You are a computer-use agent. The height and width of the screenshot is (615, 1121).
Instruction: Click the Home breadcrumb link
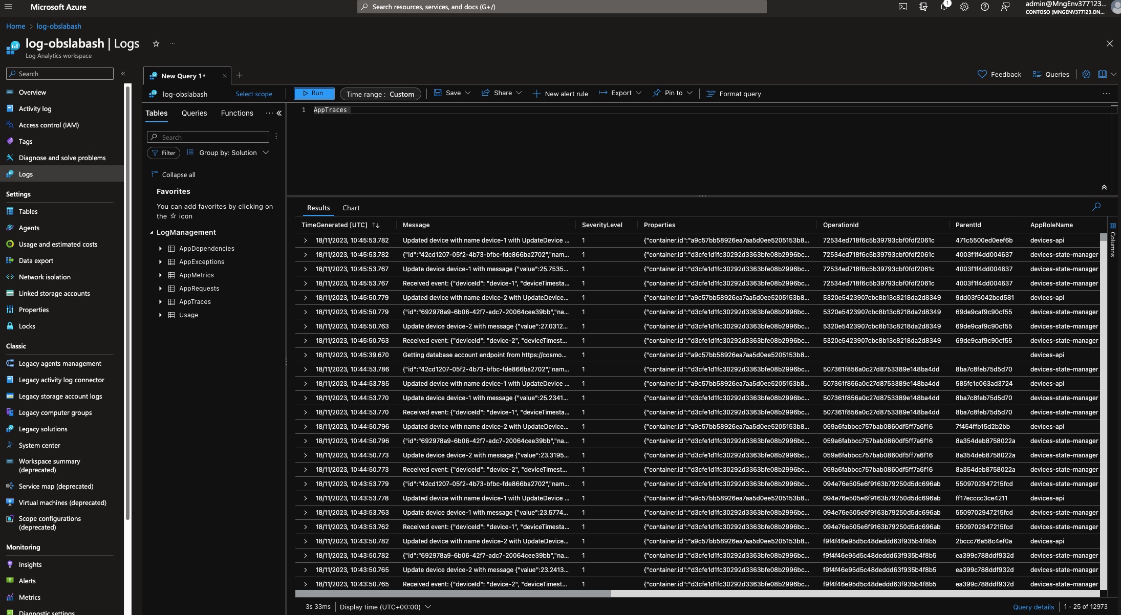point(15,26)
